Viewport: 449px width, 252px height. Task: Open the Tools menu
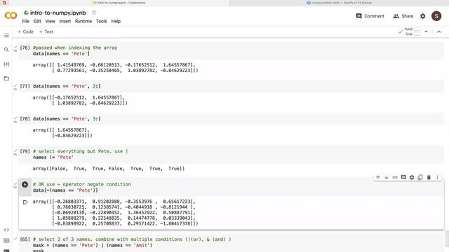(x=101, y=21)
